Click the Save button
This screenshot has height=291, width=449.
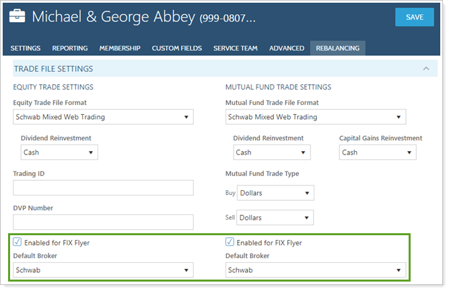[x=414, y=17]
